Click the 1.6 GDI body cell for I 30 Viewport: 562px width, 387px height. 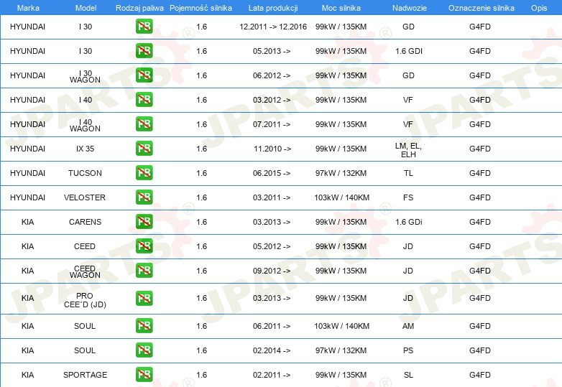[x=409, y=51]
